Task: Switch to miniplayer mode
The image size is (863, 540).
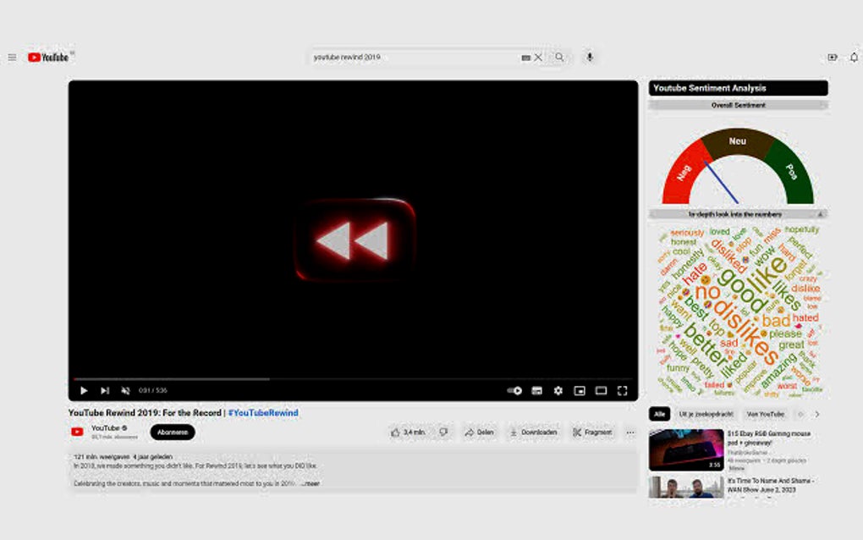Action: coord(580,390)
